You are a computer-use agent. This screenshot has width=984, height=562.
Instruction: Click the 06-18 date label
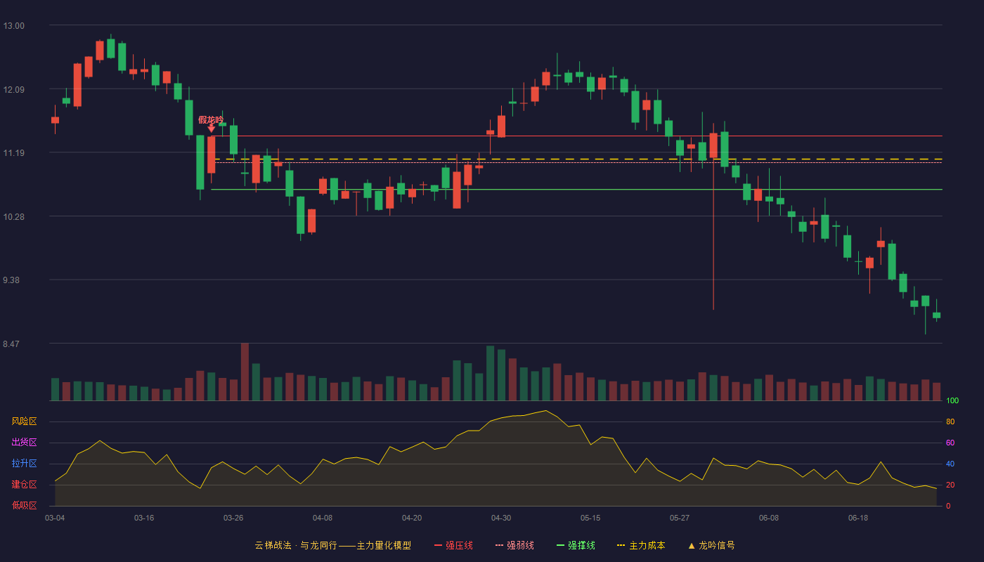[858, 518]
